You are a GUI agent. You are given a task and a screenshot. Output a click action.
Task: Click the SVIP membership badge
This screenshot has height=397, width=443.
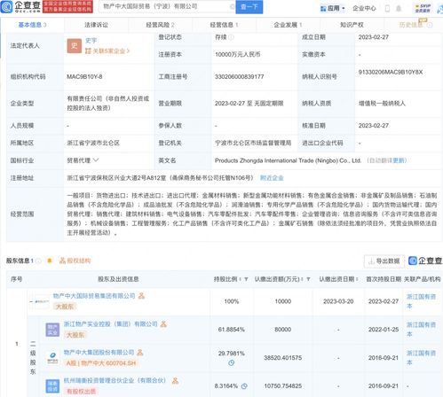[x=423, y=8]
